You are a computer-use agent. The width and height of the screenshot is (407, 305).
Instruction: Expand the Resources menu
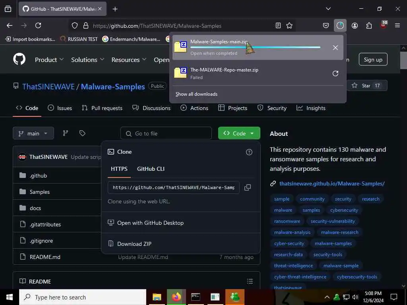tap(129, 60)
